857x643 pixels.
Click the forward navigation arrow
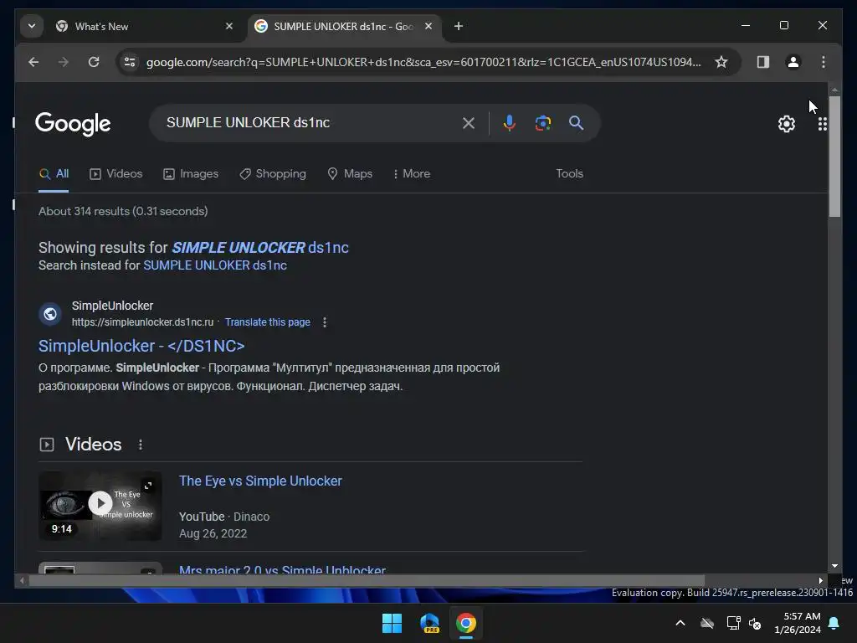coord(64,62)
